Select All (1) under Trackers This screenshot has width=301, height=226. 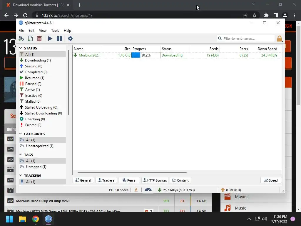pos(42,182)
